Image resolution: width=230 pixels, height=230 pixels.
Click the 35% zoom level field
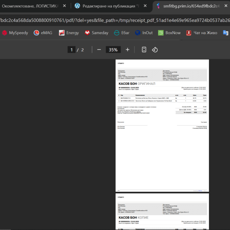click(x=113, y=50)
